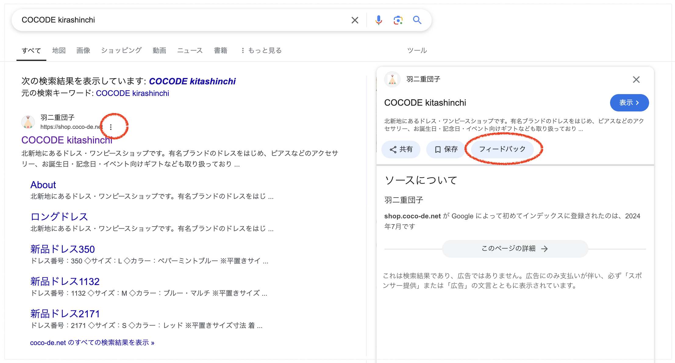Open the ショッピング tab

[x=121, y=51]
